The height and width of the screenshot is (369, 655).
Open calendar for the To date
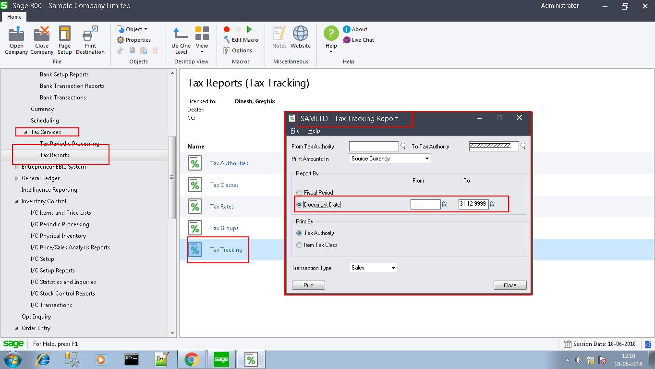coord(493,204)
